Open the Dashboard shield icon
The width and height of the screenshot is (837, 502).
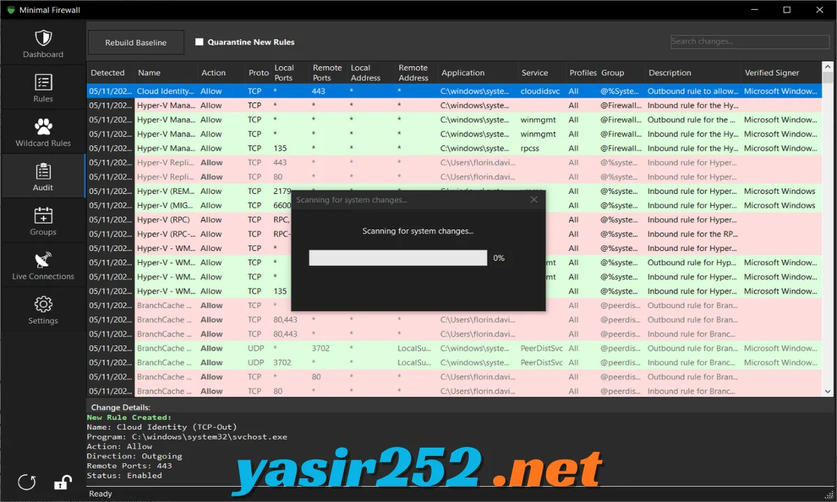pos(43,38)
